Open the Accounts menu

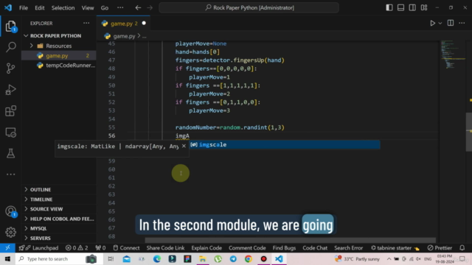[x=11, y=211]
